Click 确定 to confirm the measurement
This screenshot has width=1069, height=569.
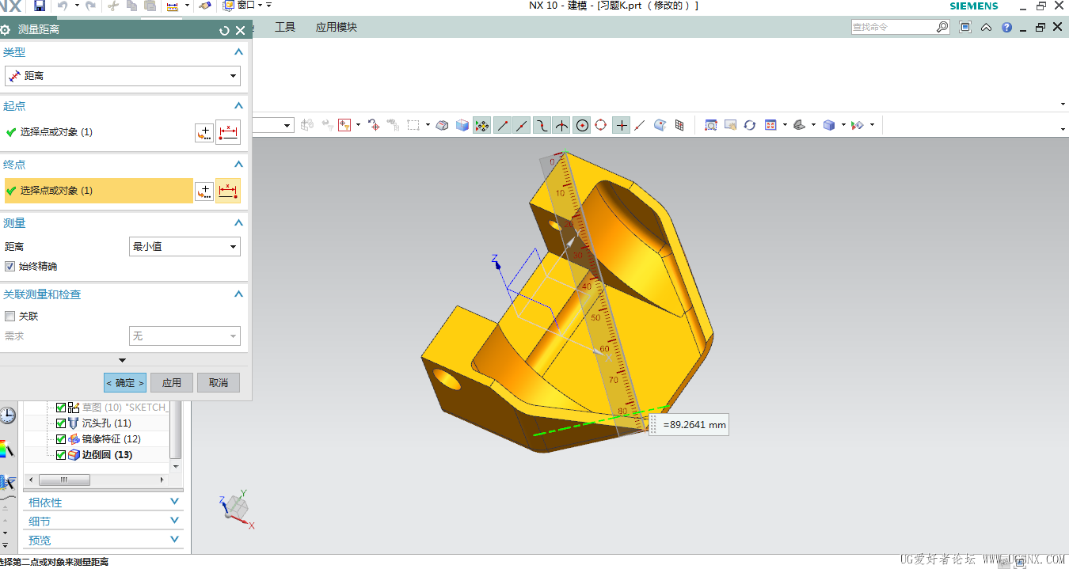(125, 383)
